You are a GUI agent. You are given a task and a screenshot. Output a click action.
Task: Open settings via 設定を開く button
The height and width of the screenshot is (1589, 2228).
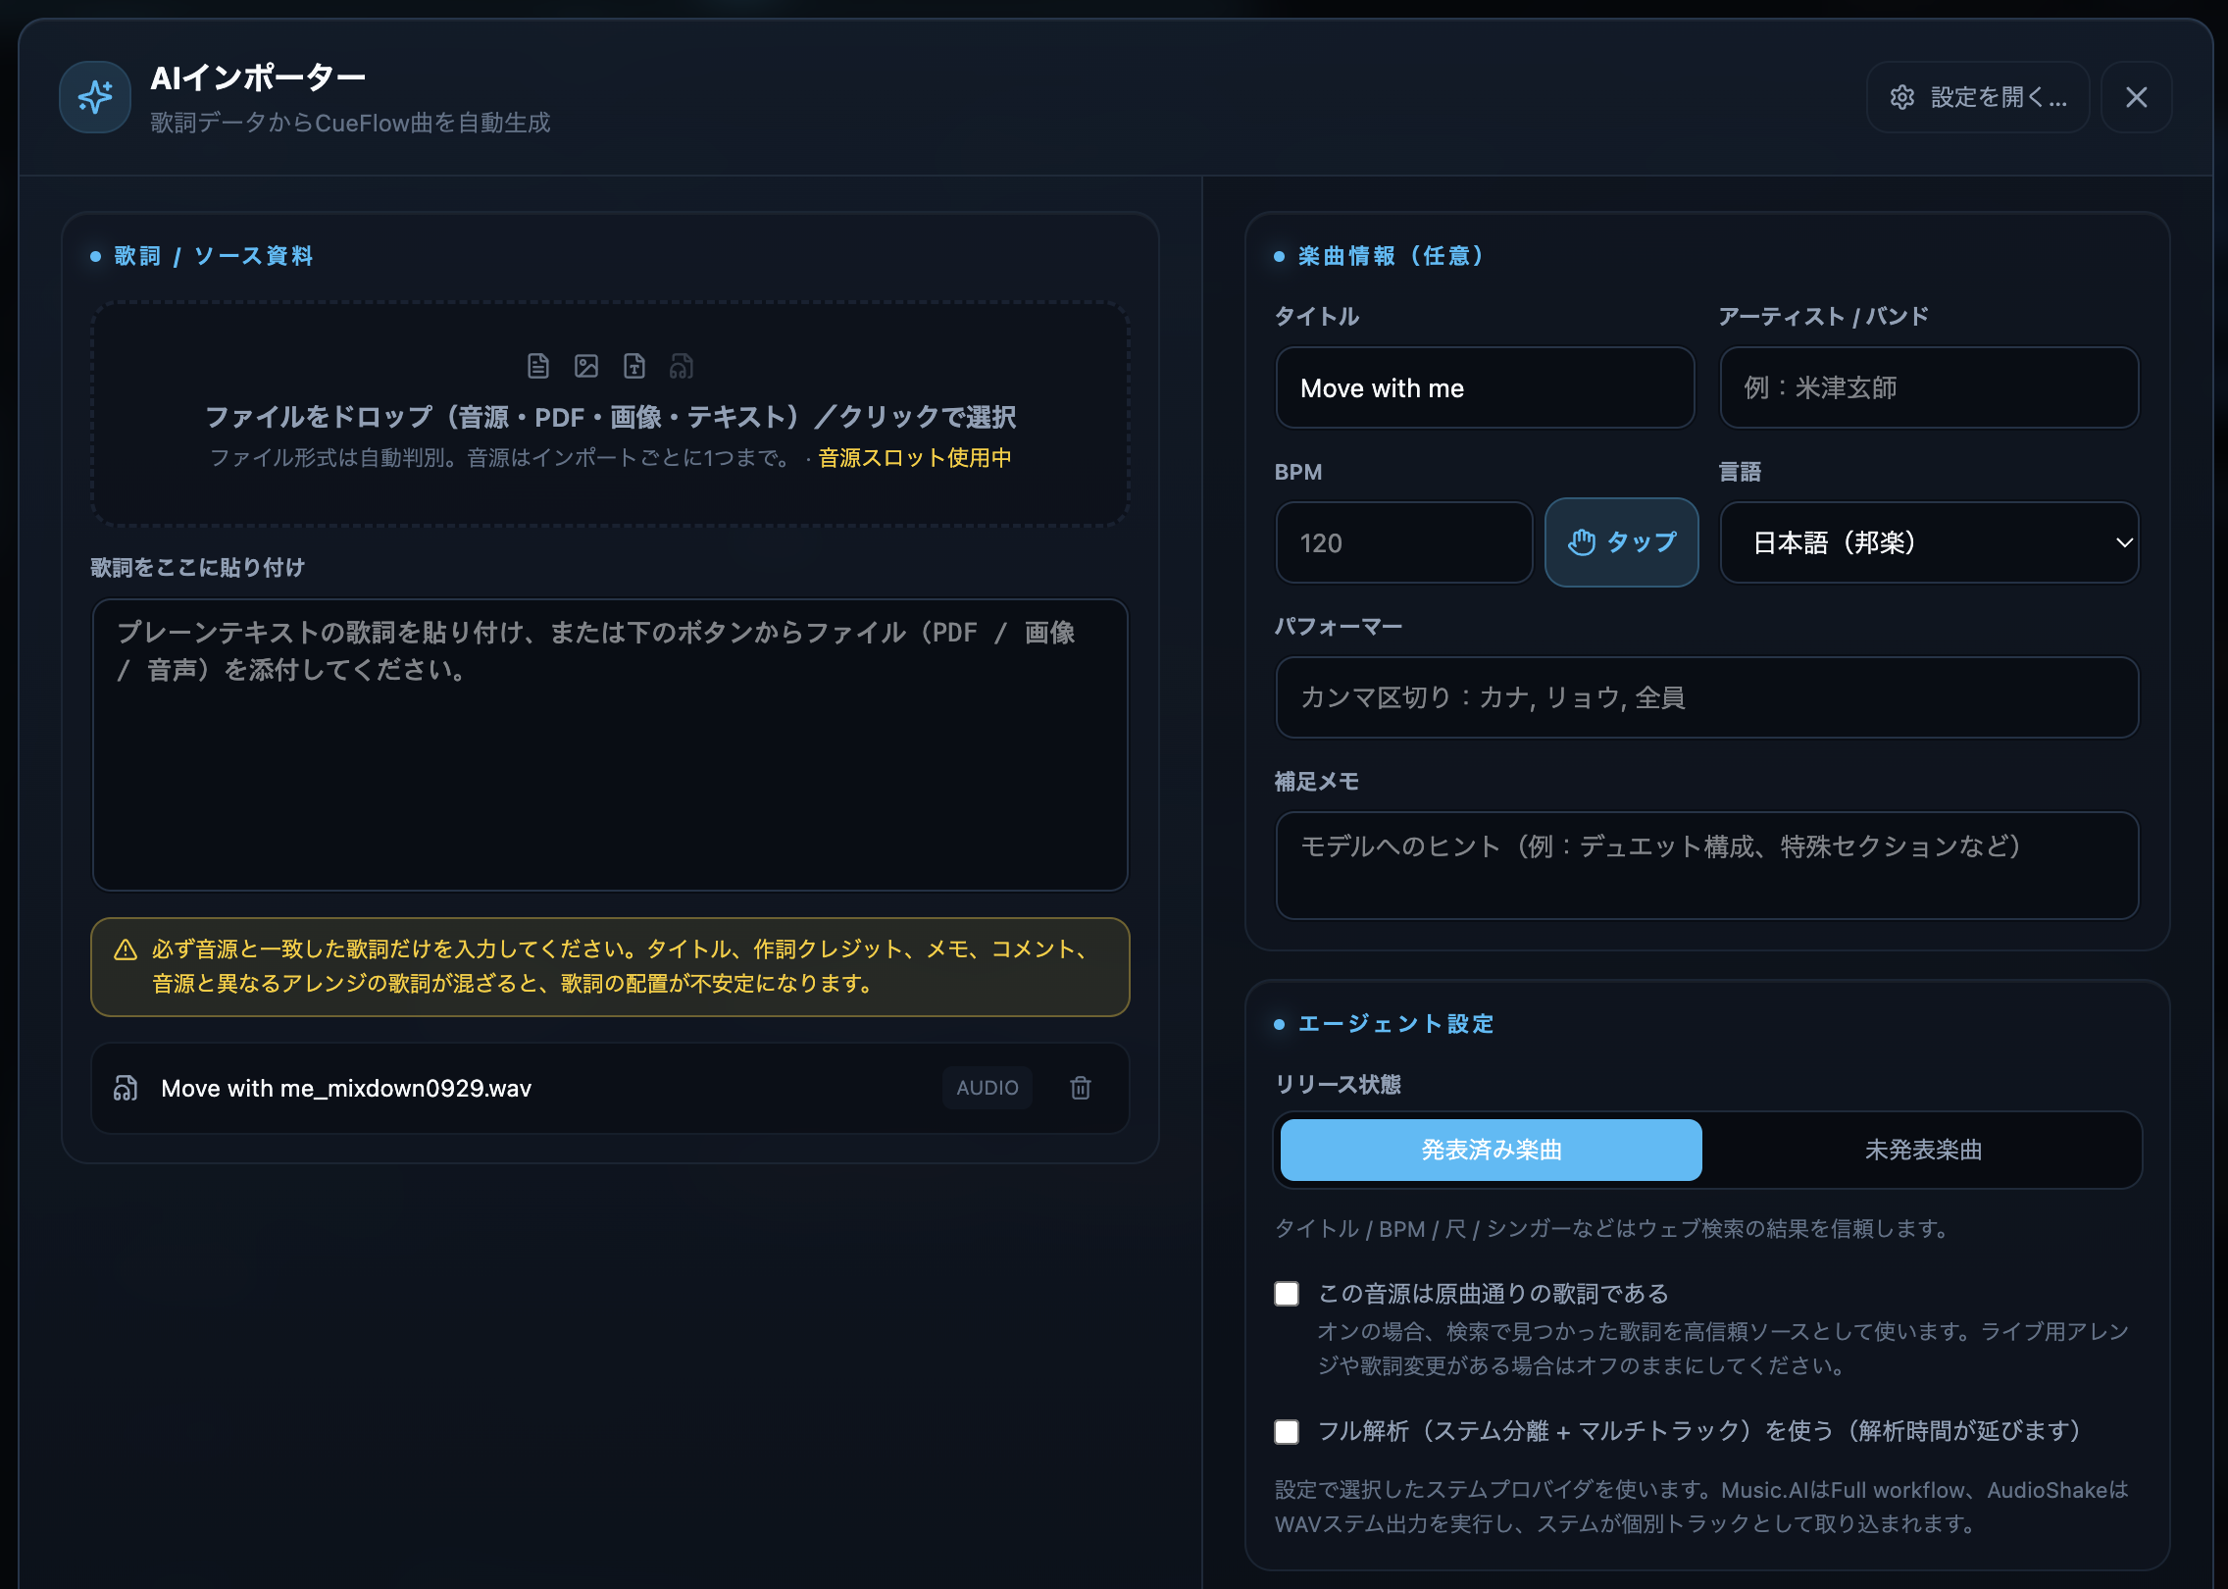point(1978,97)
